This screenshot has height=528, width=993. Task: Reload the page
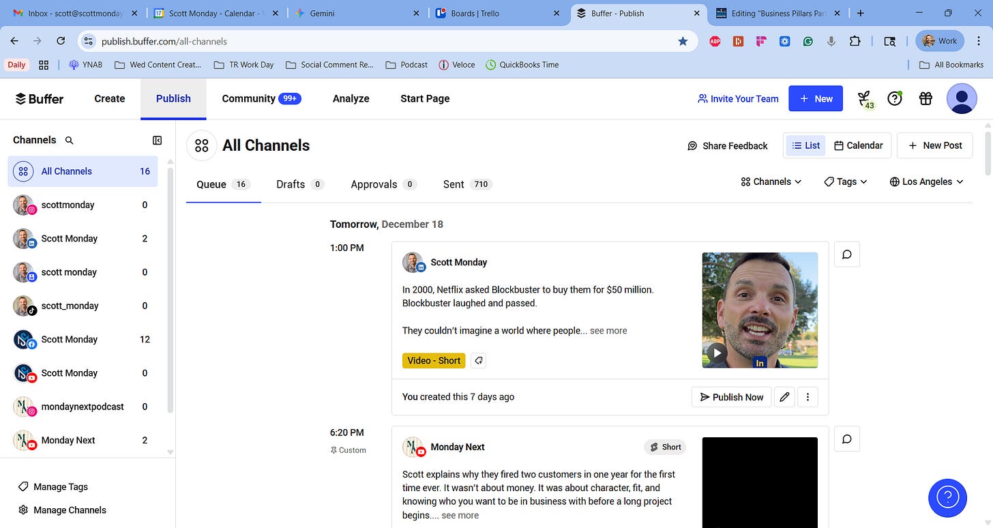61,41
